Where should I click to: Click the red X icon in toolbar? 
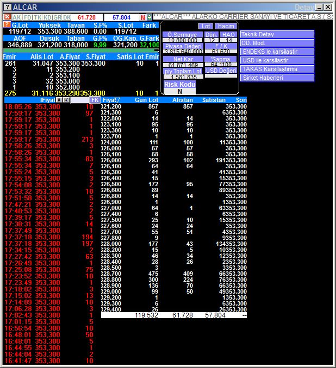pos(7,17)
